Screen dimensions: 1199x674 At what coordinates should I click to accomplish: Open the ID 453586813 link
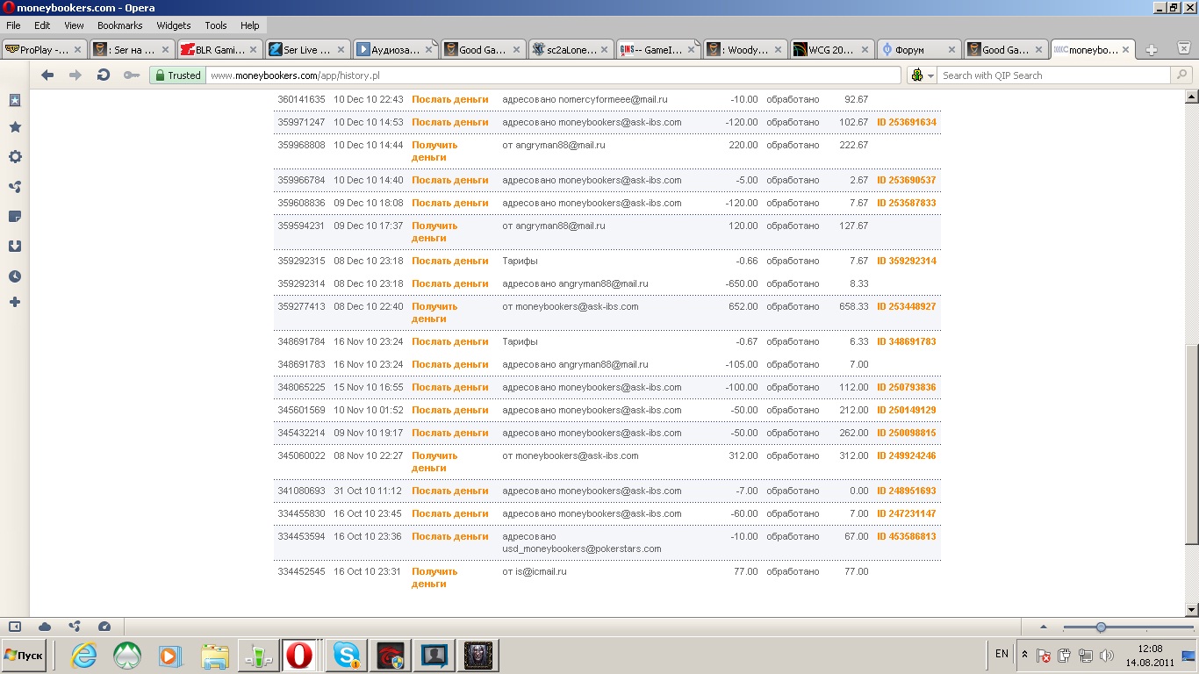(907, 536)
